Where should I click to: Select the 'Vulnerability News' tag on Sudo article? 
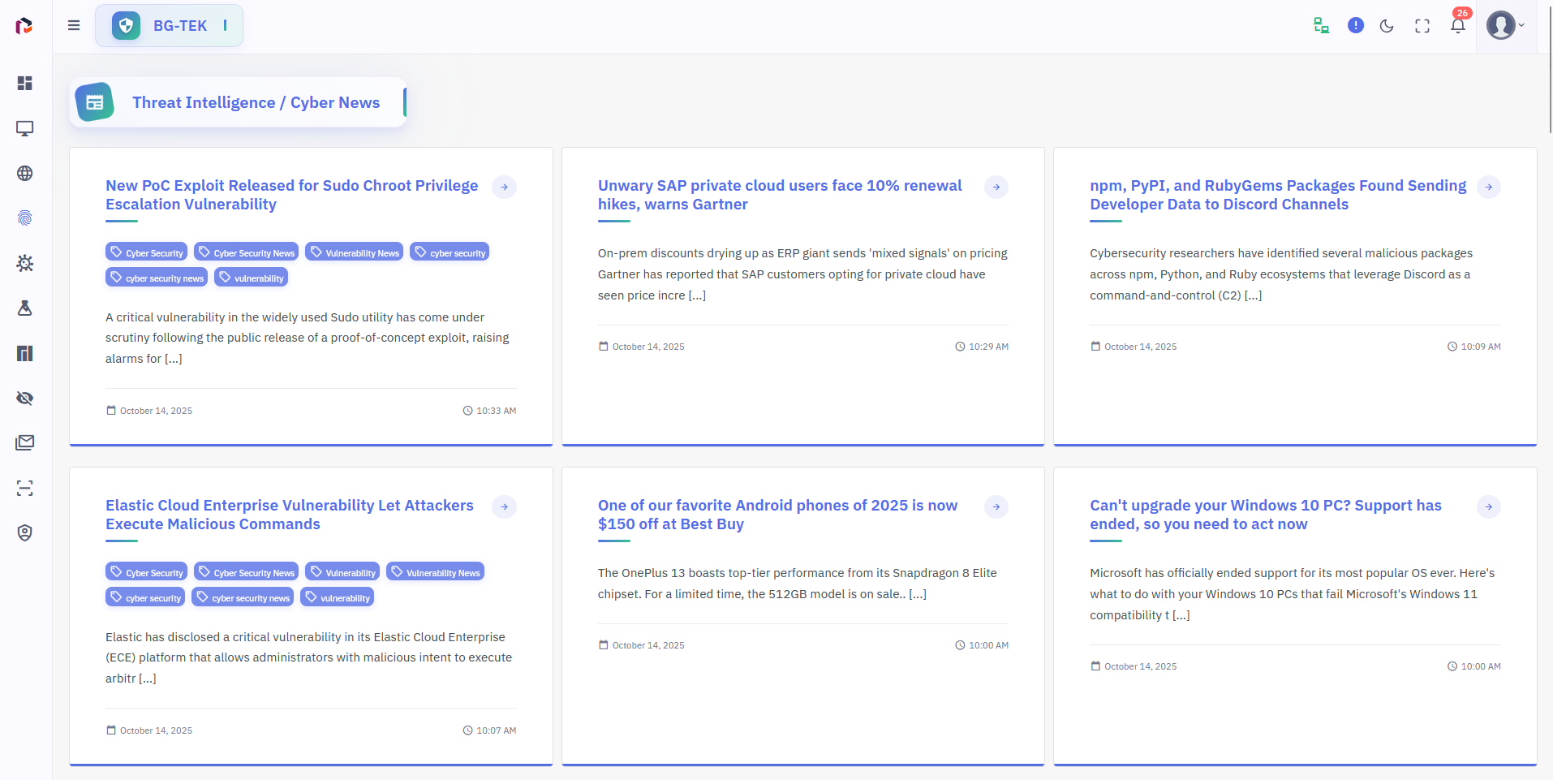click(355, 252)
